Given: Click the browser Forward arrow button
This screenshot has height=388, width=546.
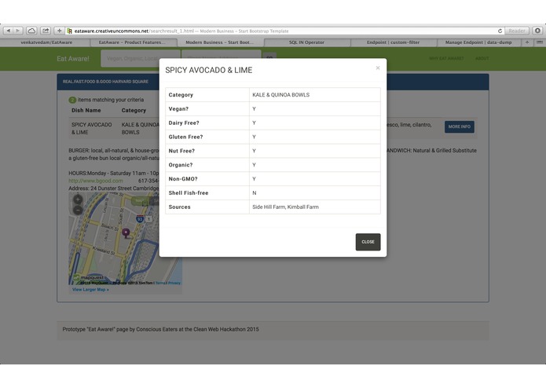Looking at the screenshot, I should point(18,31).
